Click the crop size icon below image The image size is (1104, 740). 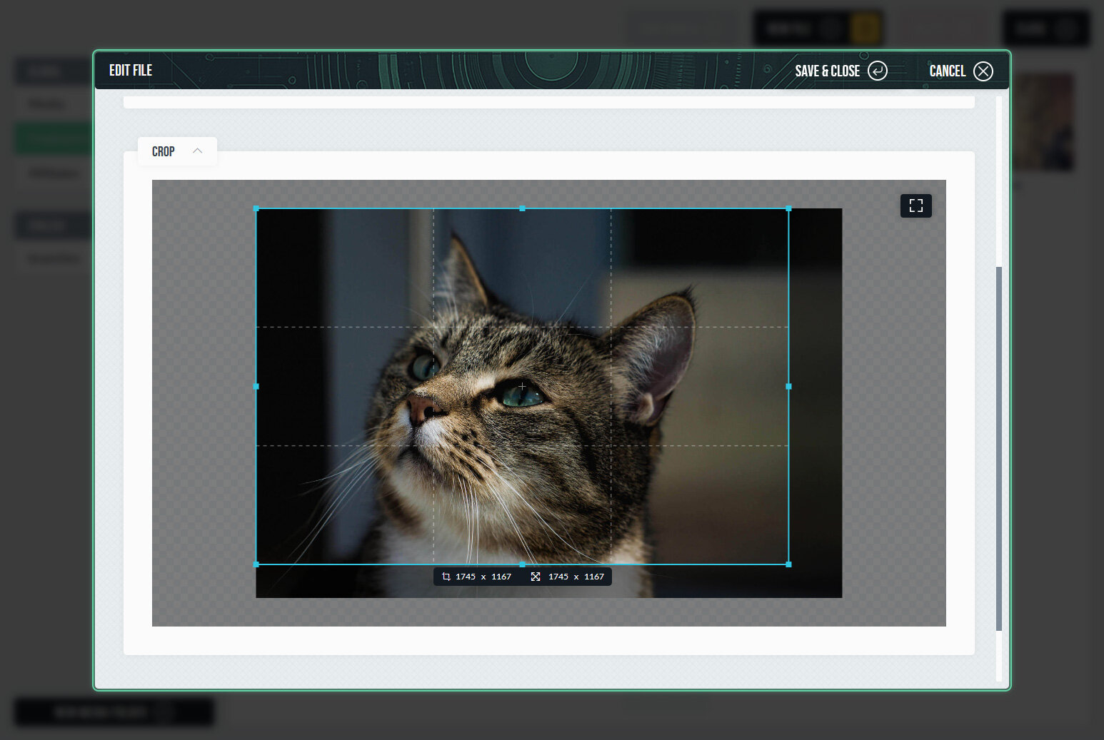click(446, 577)
